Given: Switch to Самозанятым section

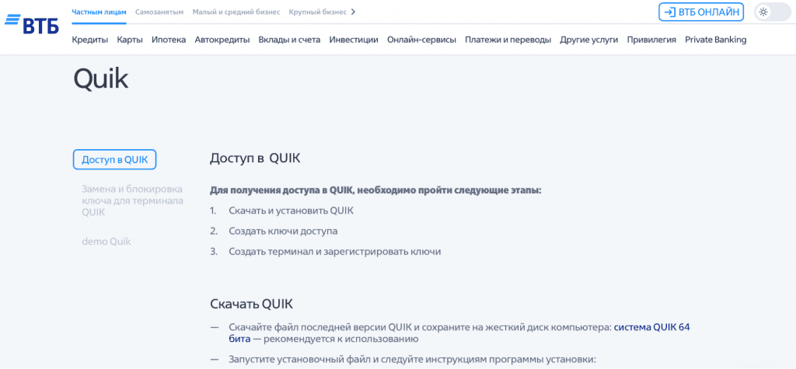Looking at the screenshot, I should point(159,12).
